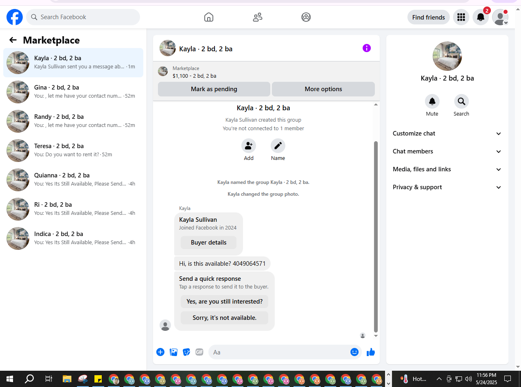Open Windows taskbar search
The height and width of the screenshot is (387, 521).
coord(29,379)
